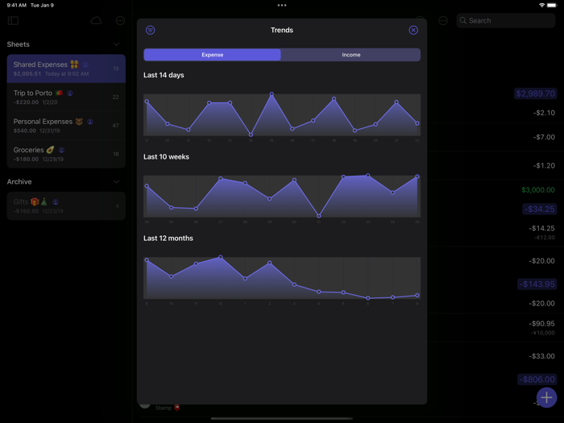Image resolution: width=564 pixels, height=423 pixels.
Task: Select the Shared Expenses sheet
Action: [x=66, y=68]
